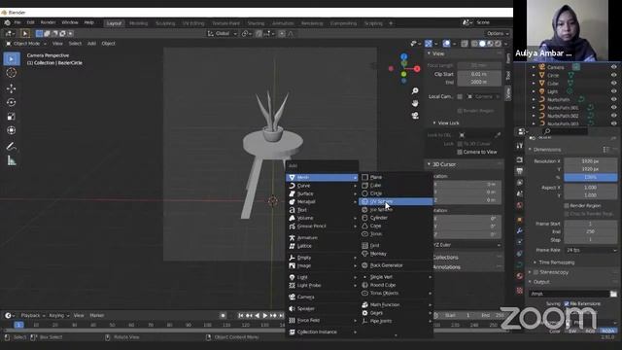This screenshot has height=350, width=622.
Task: Open the Frame Rate dropdown
Action: pos(591,250)
